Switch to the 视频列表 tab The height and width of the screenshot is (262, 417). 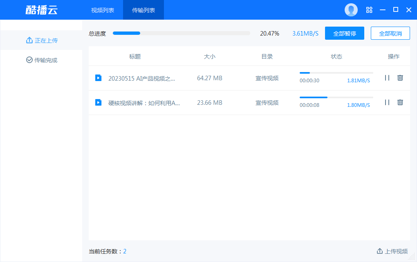coord(103,9)
